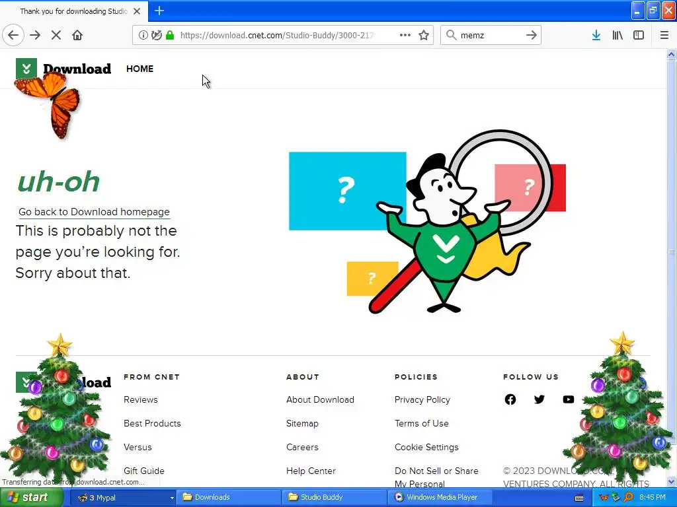Click the 'FROM CNET' footer heading
Screen dimensions: 677x507
click(x=151, y=377)
